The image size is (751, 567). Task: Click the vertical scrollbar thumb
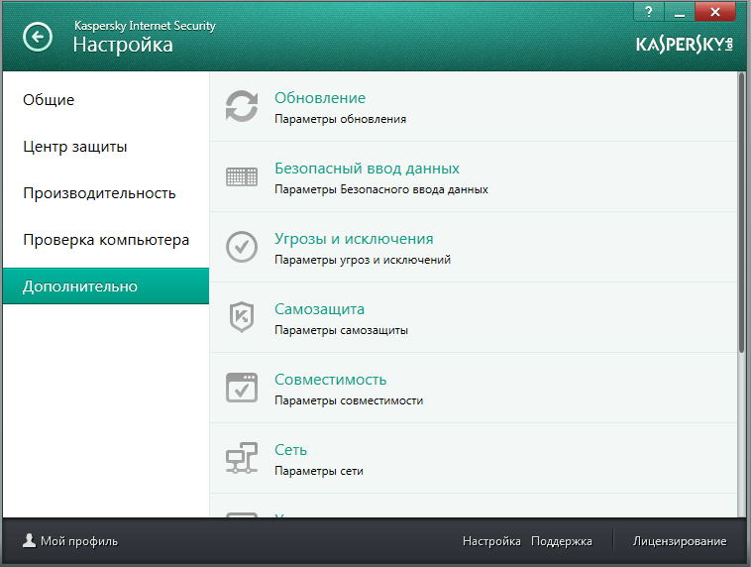point(741,213)
